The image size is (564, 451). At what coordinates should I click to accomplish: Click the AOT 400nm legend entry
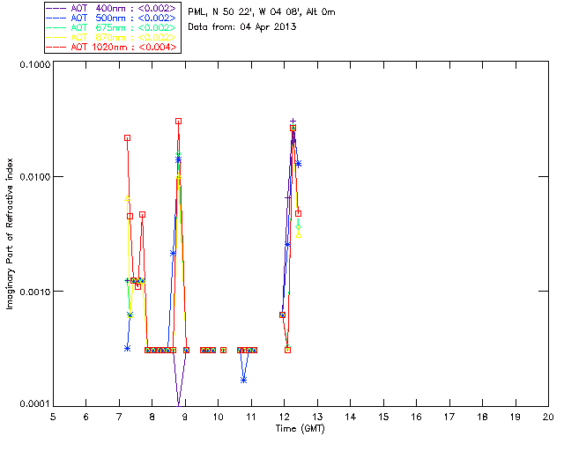[112, 8]
